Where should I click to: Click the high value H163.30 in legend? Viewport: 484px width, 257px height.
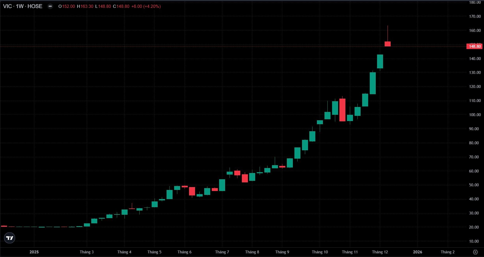[85, 6]
